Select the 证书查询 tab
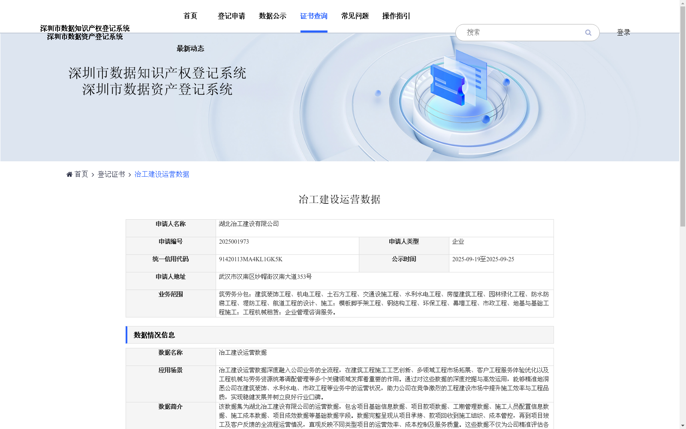686x429 pixels. 314,16
